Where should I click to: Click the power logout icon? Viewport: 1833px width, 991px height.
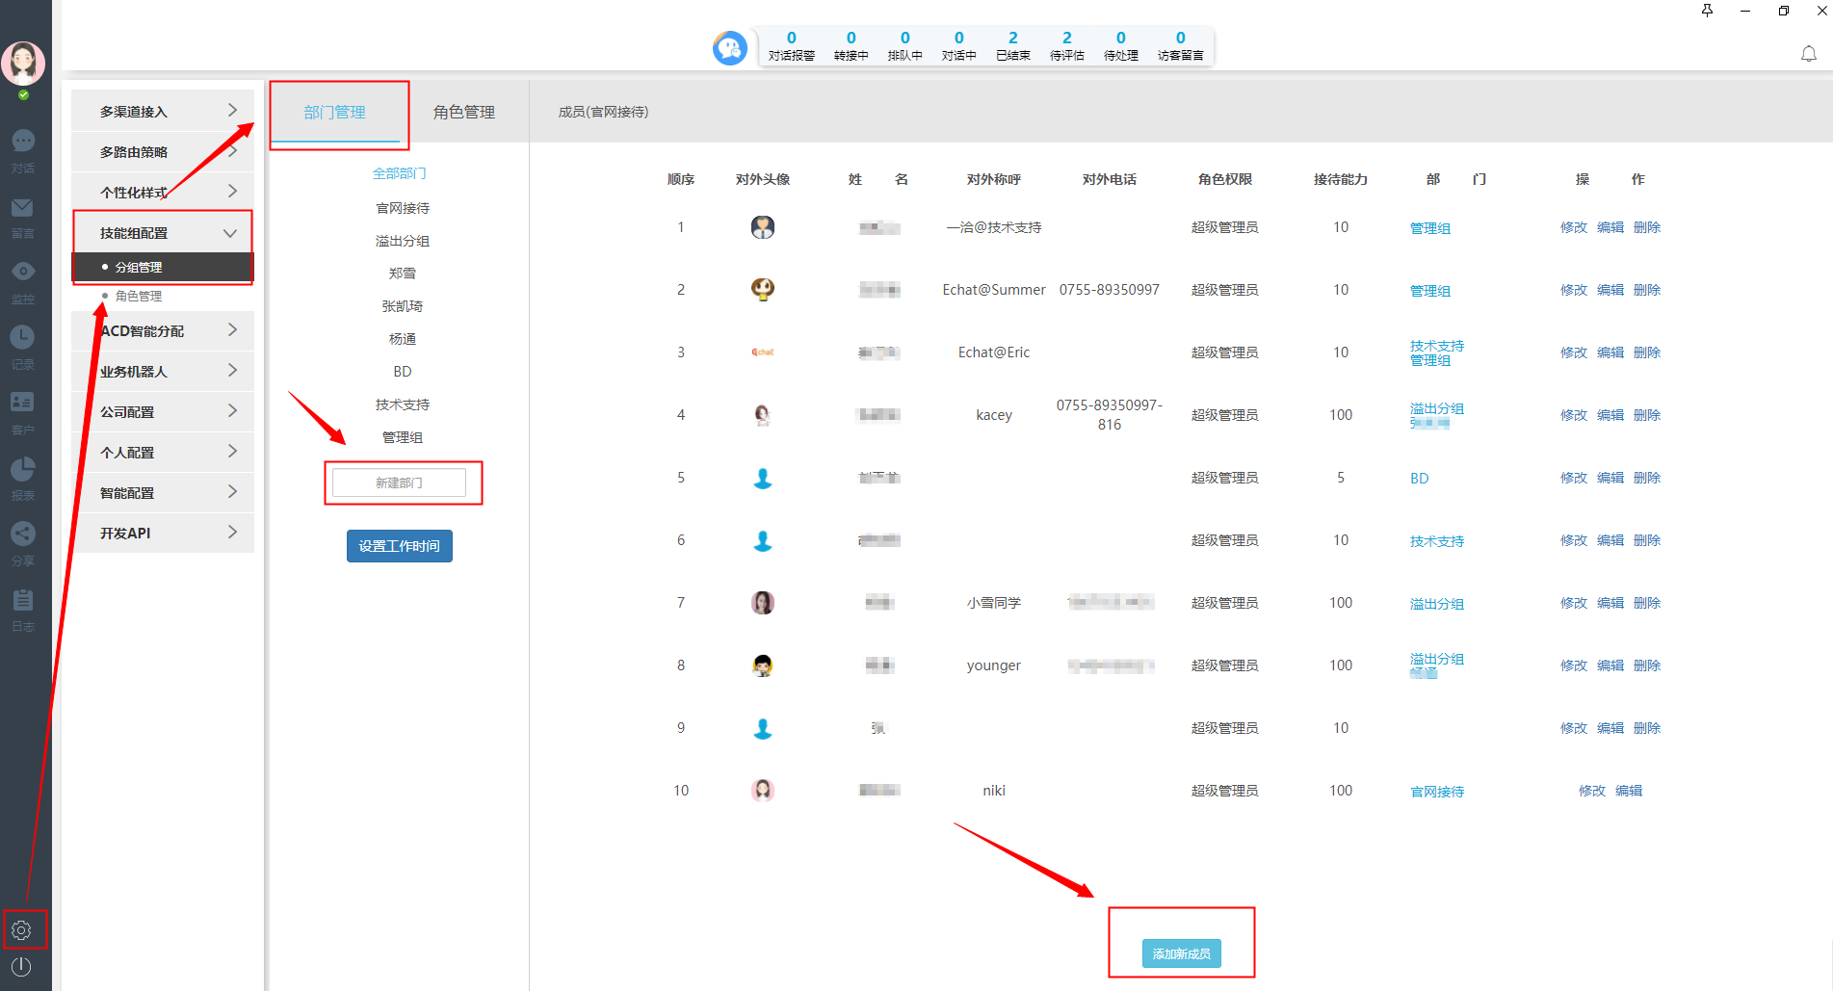coord(21,967)
